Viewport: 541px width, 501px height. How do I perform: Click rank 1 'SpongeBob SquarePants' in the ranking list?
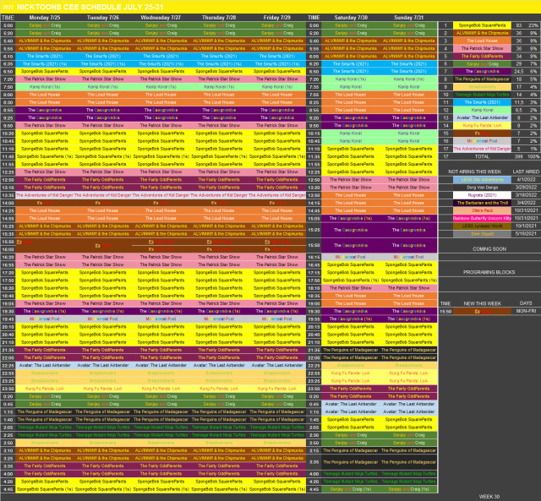pos(482,25)
